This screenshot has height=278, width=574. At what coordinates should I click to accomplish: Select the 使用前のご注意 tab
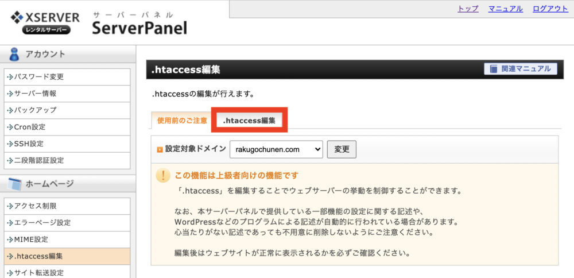point(182,121)
